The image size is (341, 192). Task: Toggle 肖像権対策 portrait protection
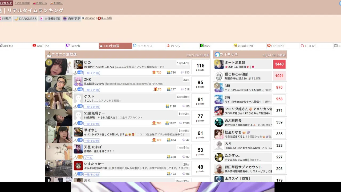[x=50, y=19]
